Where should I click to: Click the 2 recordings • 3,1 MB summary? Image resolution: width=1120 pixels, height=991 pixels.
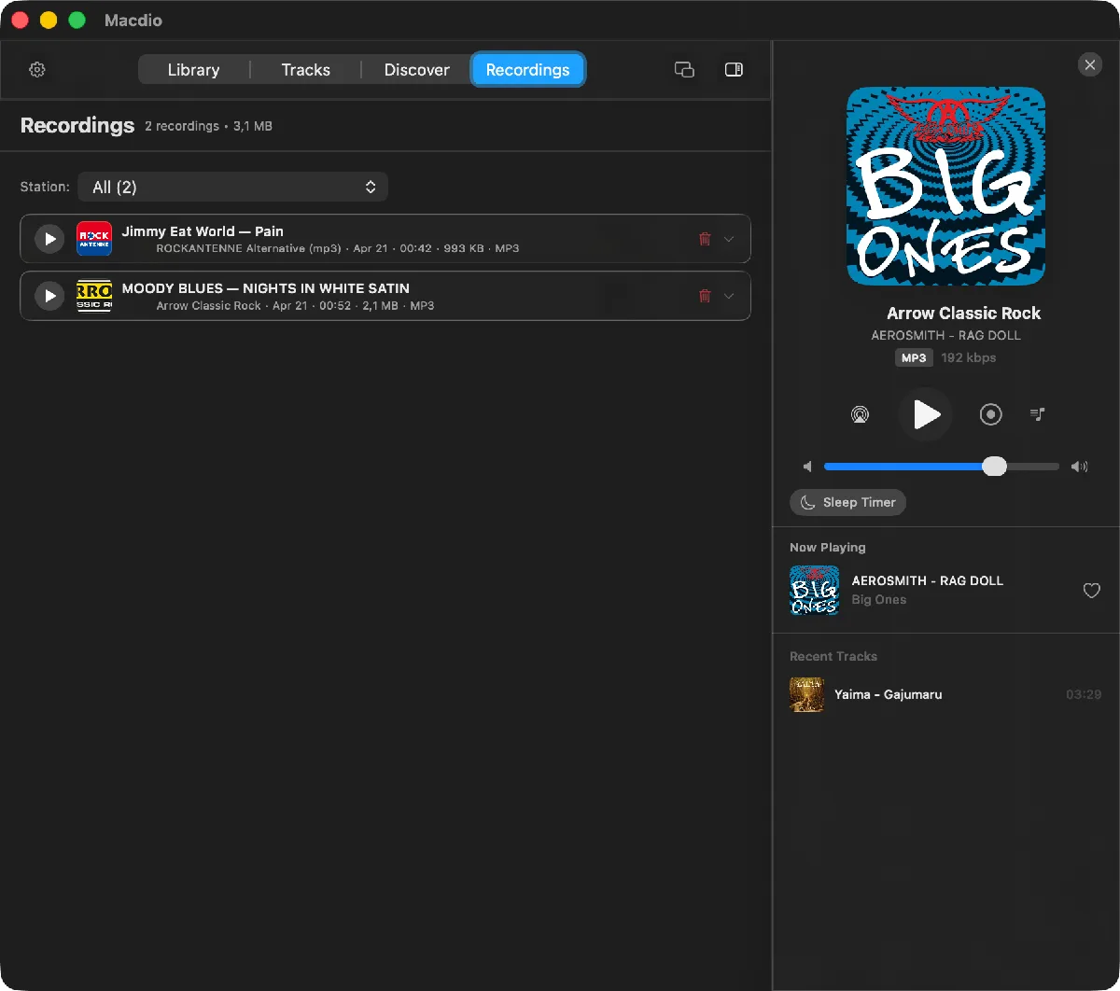click(x=208, y=126)
